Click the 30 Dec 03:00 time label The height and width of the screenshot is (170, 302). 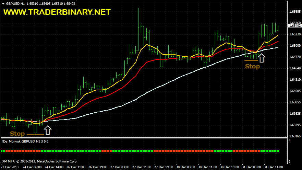click(186, 167)
